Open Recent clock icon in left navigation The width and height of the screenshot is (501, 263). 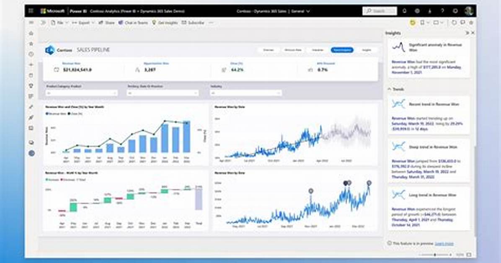(31, 54)
